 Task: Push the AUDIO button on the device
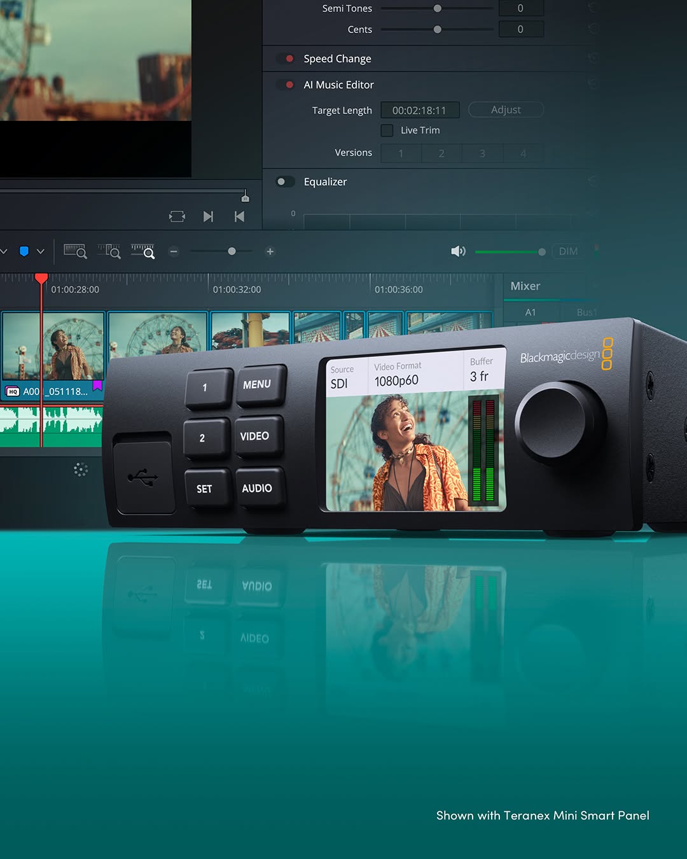click(259, 488)
